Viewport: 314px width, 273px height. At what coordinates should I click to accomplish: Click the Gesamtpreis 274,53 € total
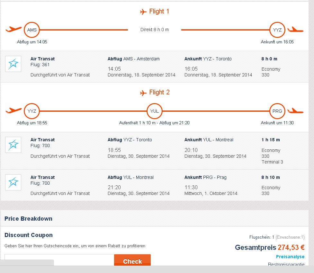click(x=270, y=247)
